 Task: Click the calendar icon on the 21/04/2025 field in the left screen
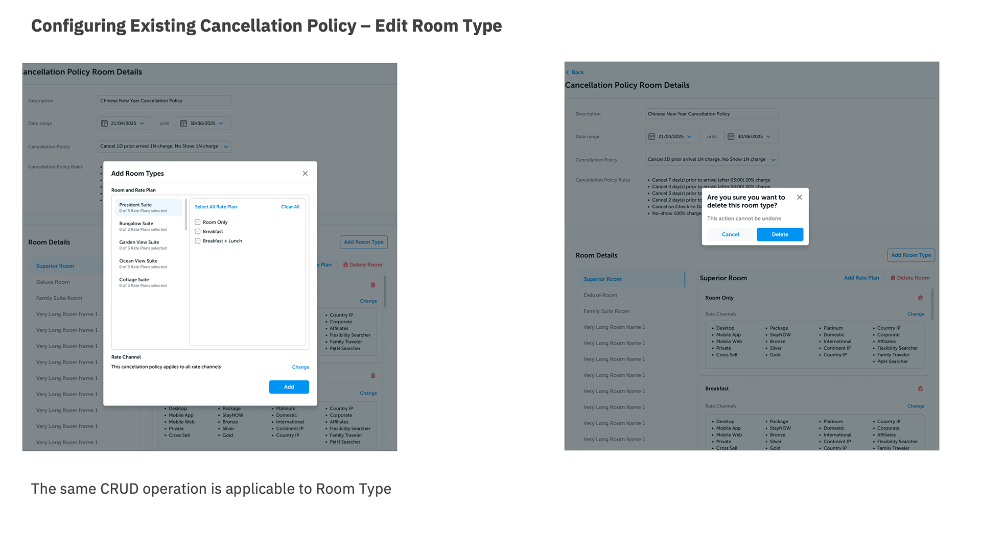click(104, 124)
